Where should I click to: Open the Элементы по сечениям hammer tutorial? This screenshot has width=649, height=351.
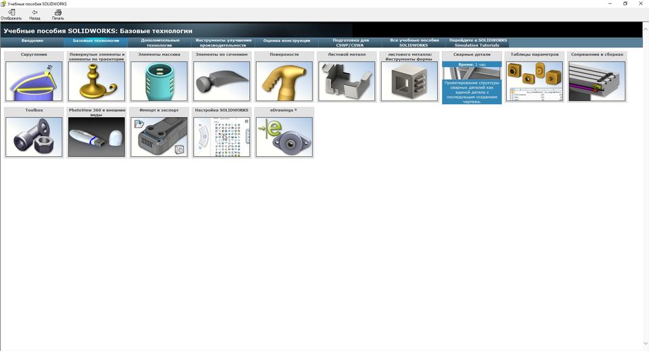tap(221, 81)
